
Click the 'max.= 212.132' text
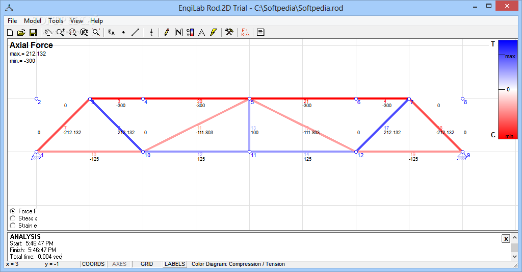[28, 54]
